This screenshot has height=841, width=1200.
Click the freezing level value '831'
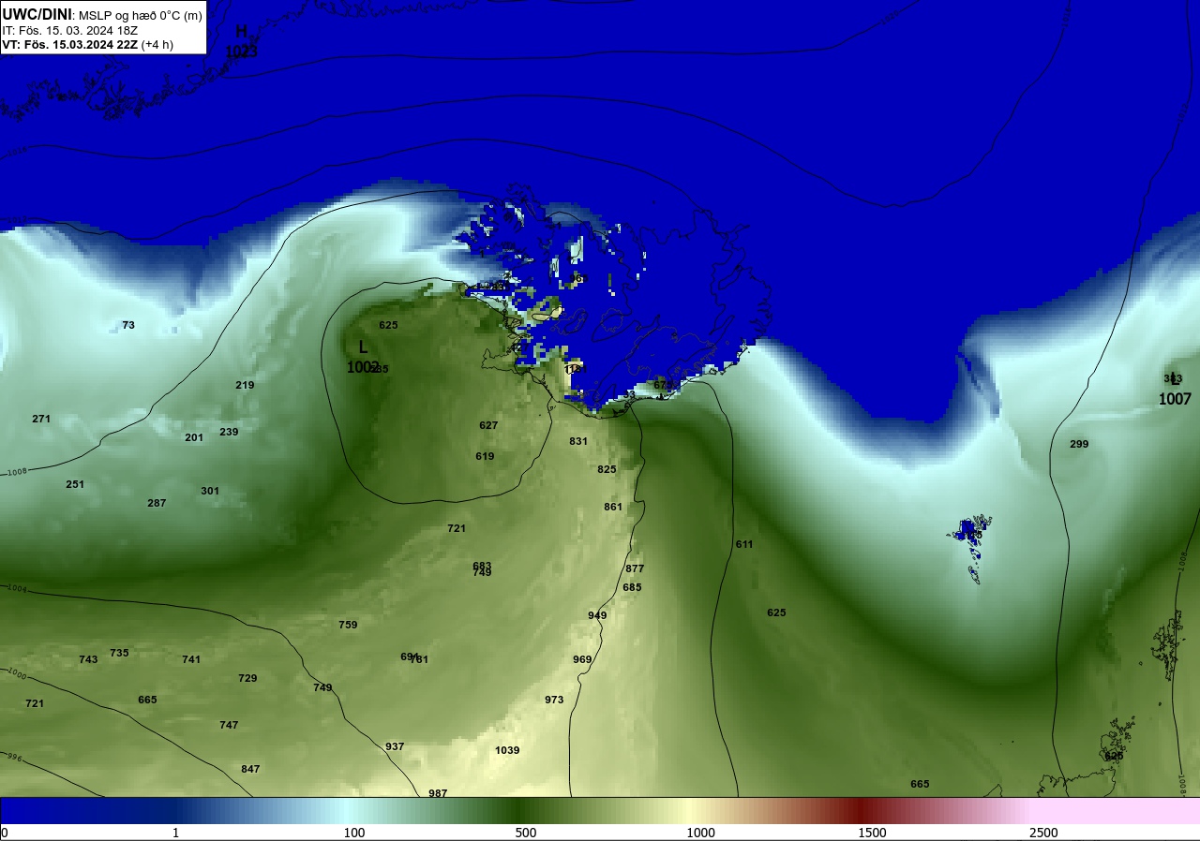578,441
